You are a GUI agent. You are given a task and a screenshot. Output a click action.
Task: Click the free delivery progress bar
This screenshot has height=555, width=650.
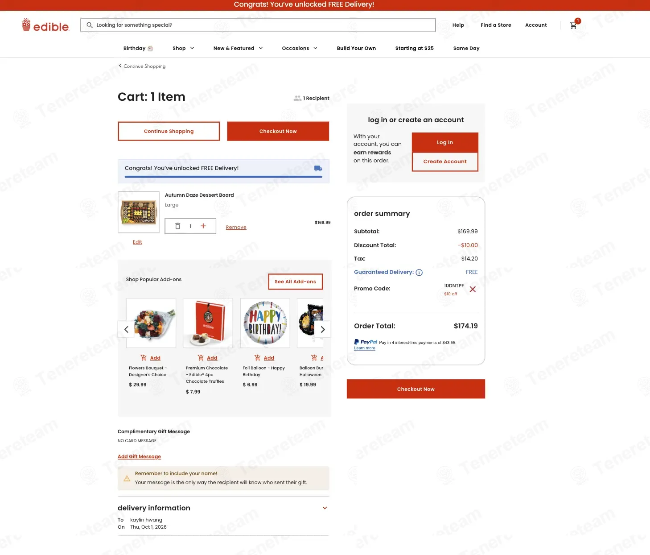point(223,177)
